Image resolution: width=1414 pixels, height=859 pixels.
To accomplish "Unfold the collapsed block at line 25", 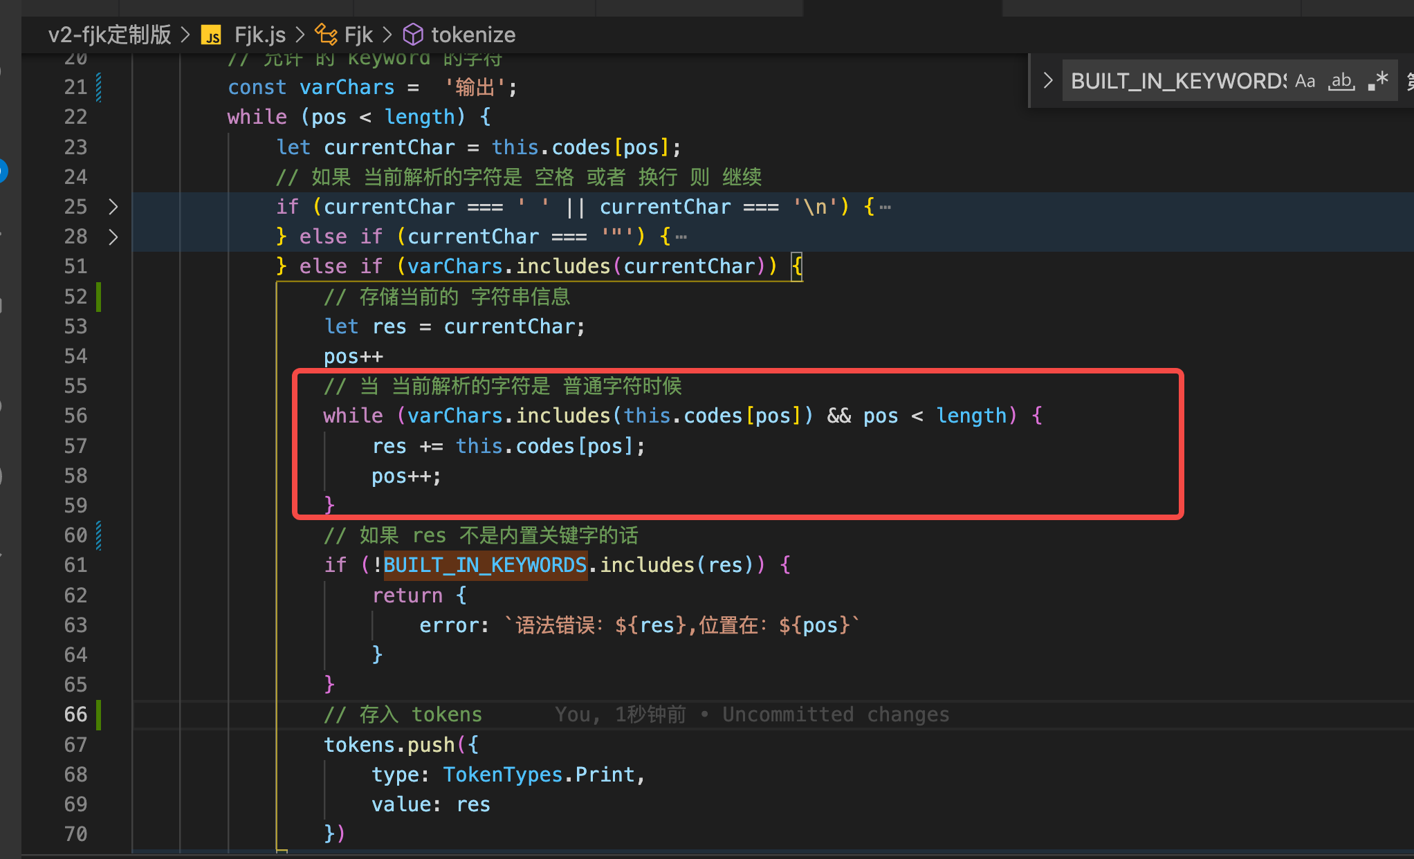I will tap(113, 207).
